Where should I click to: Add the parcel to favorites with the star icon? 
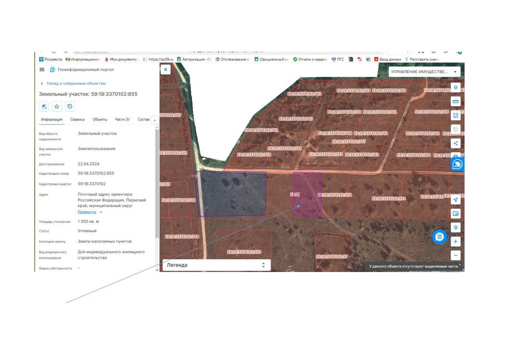coord(57,106)
